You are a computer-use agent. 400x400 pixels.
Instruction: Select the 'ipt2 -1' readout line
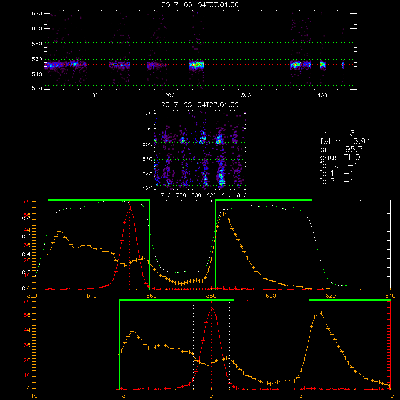pyautogui.click(x=337, y=181)
